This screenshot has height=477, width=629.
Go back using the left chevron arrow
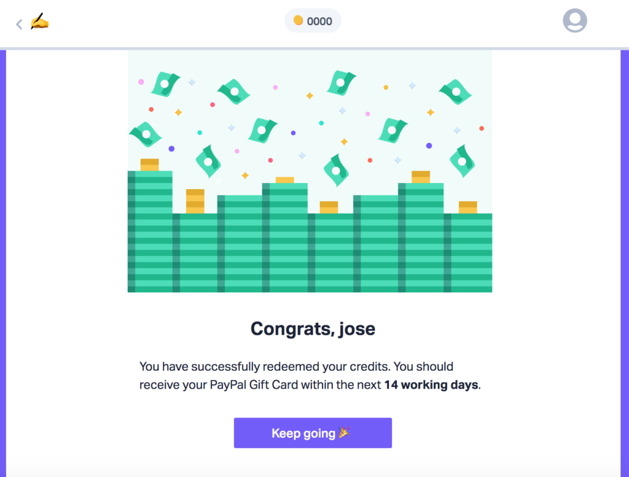[19, 24]
